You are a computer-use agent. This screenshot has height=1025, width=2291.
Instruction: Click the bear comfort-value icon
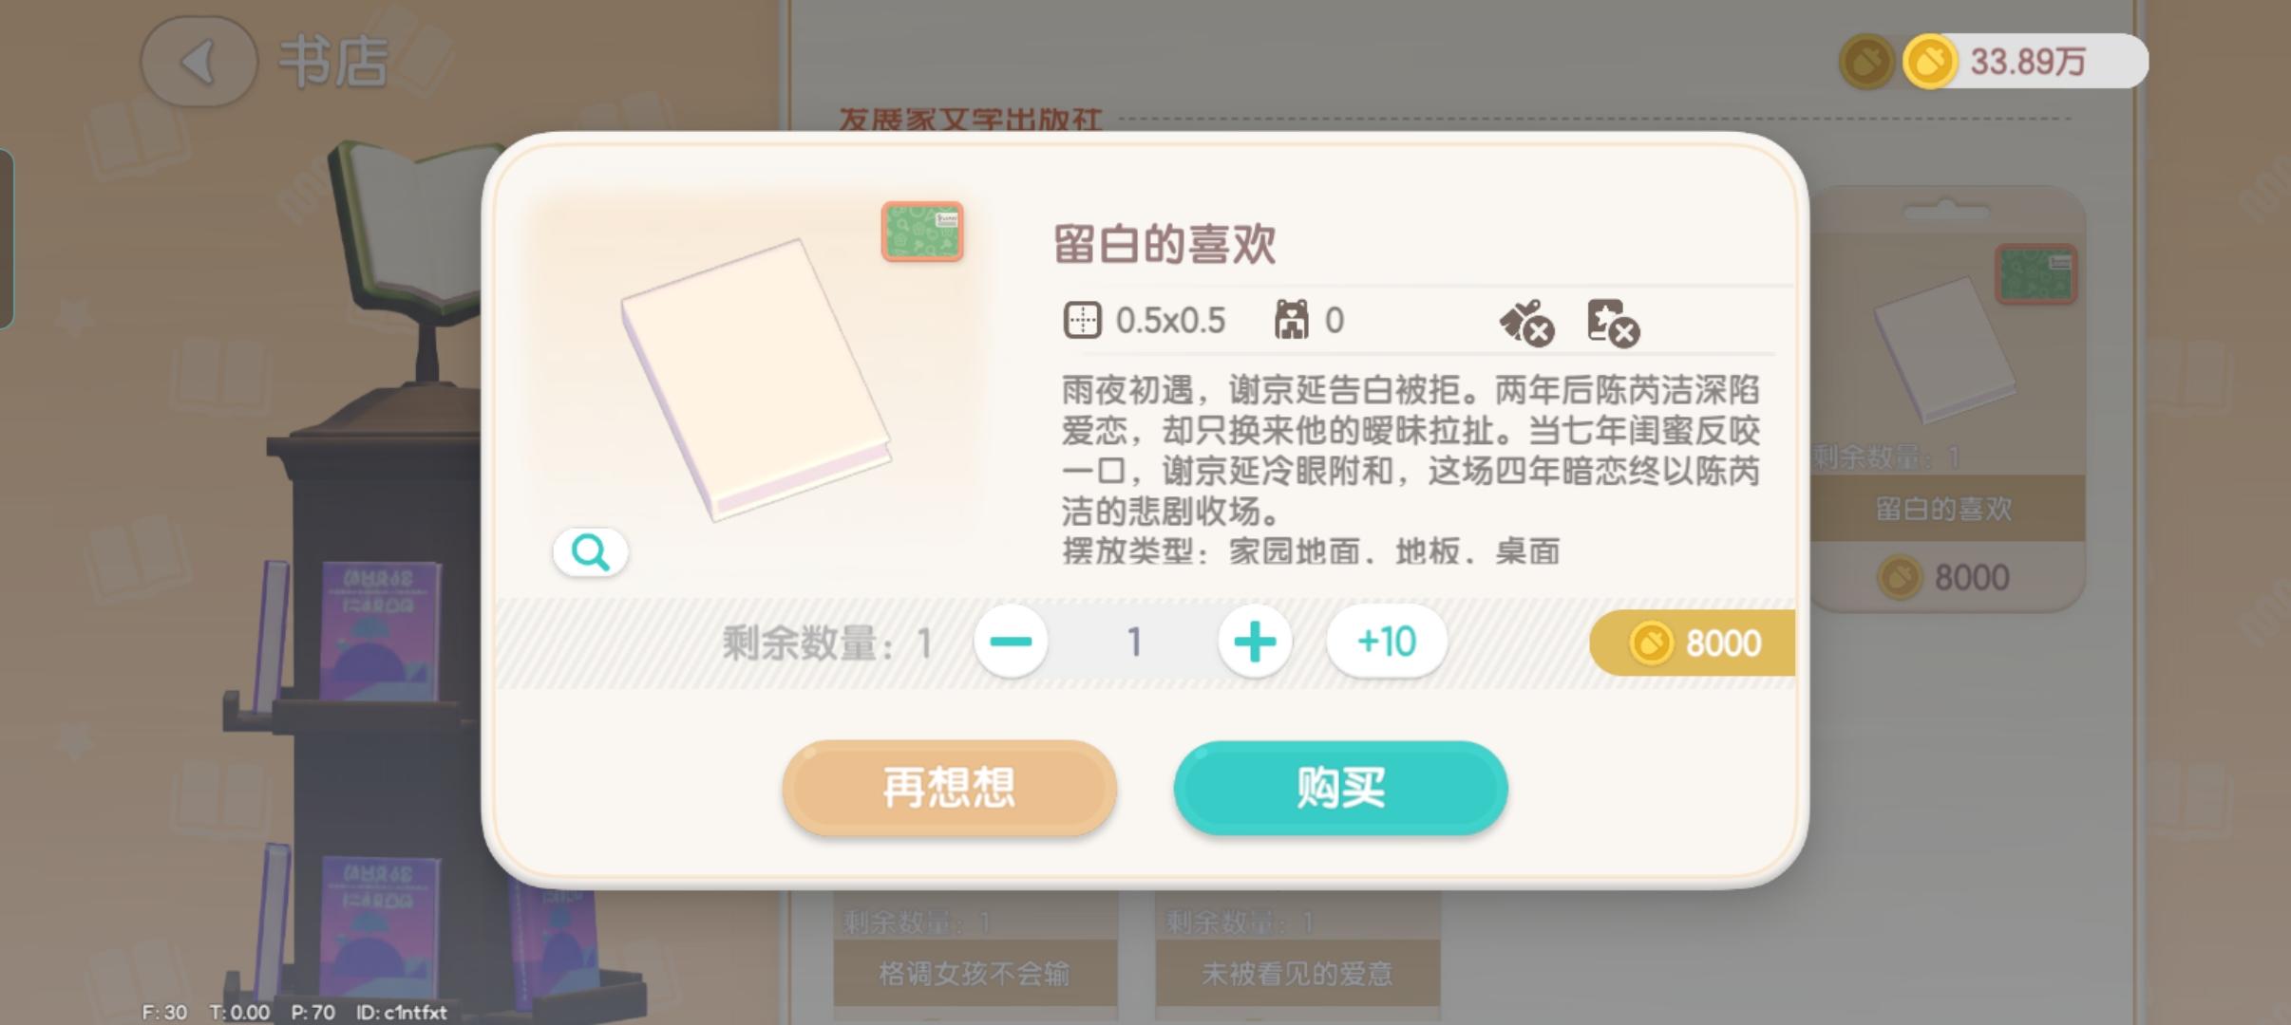coord(1291,320)
